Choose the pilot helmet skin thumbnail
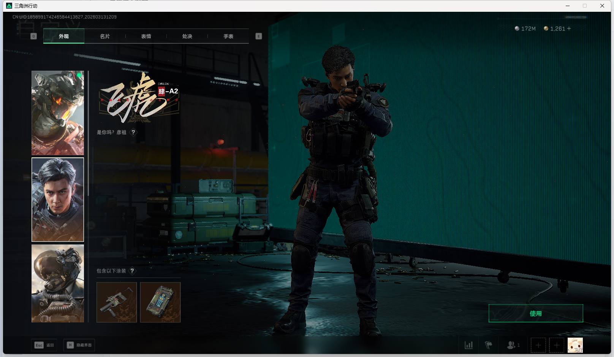This screenshot has height=357, width=614. (x=58, y=283)
